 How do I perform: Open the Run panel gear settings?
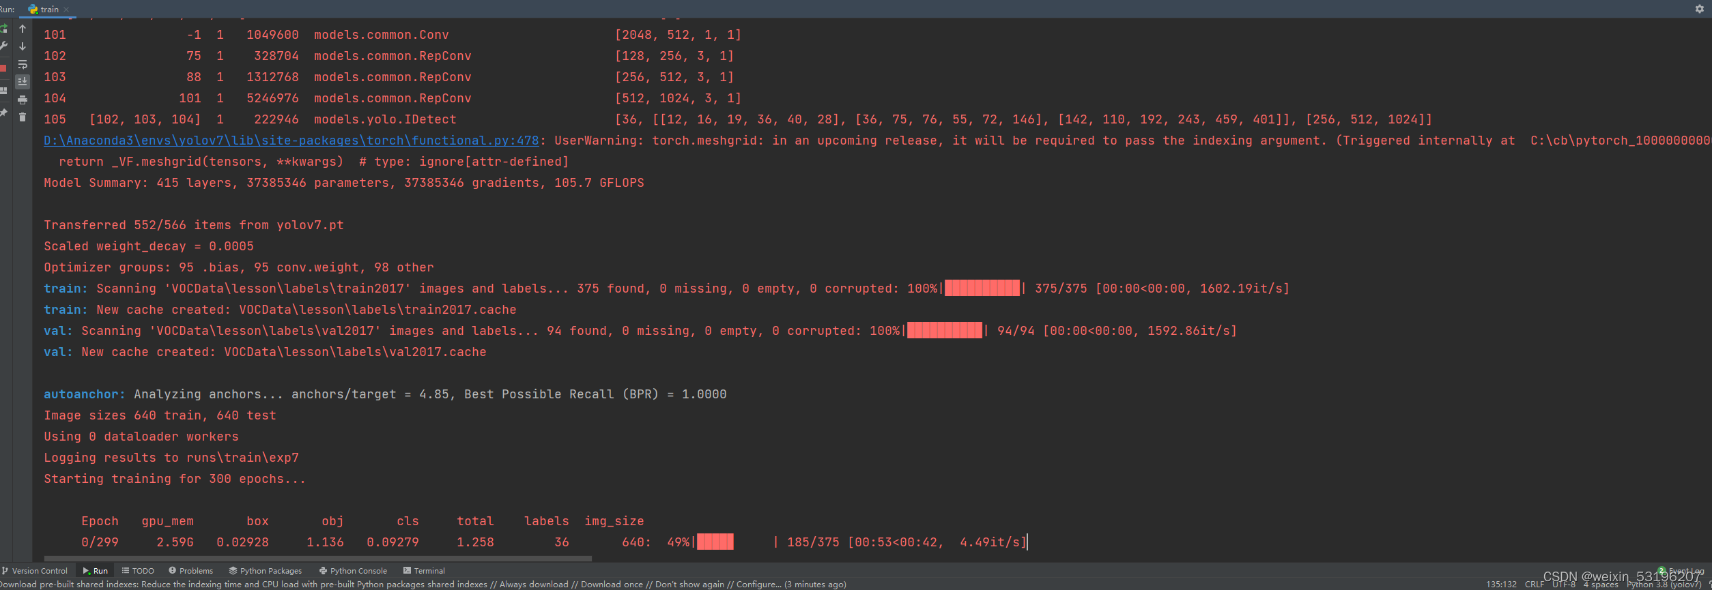(x=1699, y=9)
